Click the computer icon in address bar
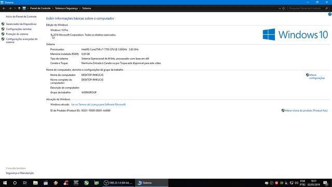Viewport: 332px width, 187px height. (24, 8)
